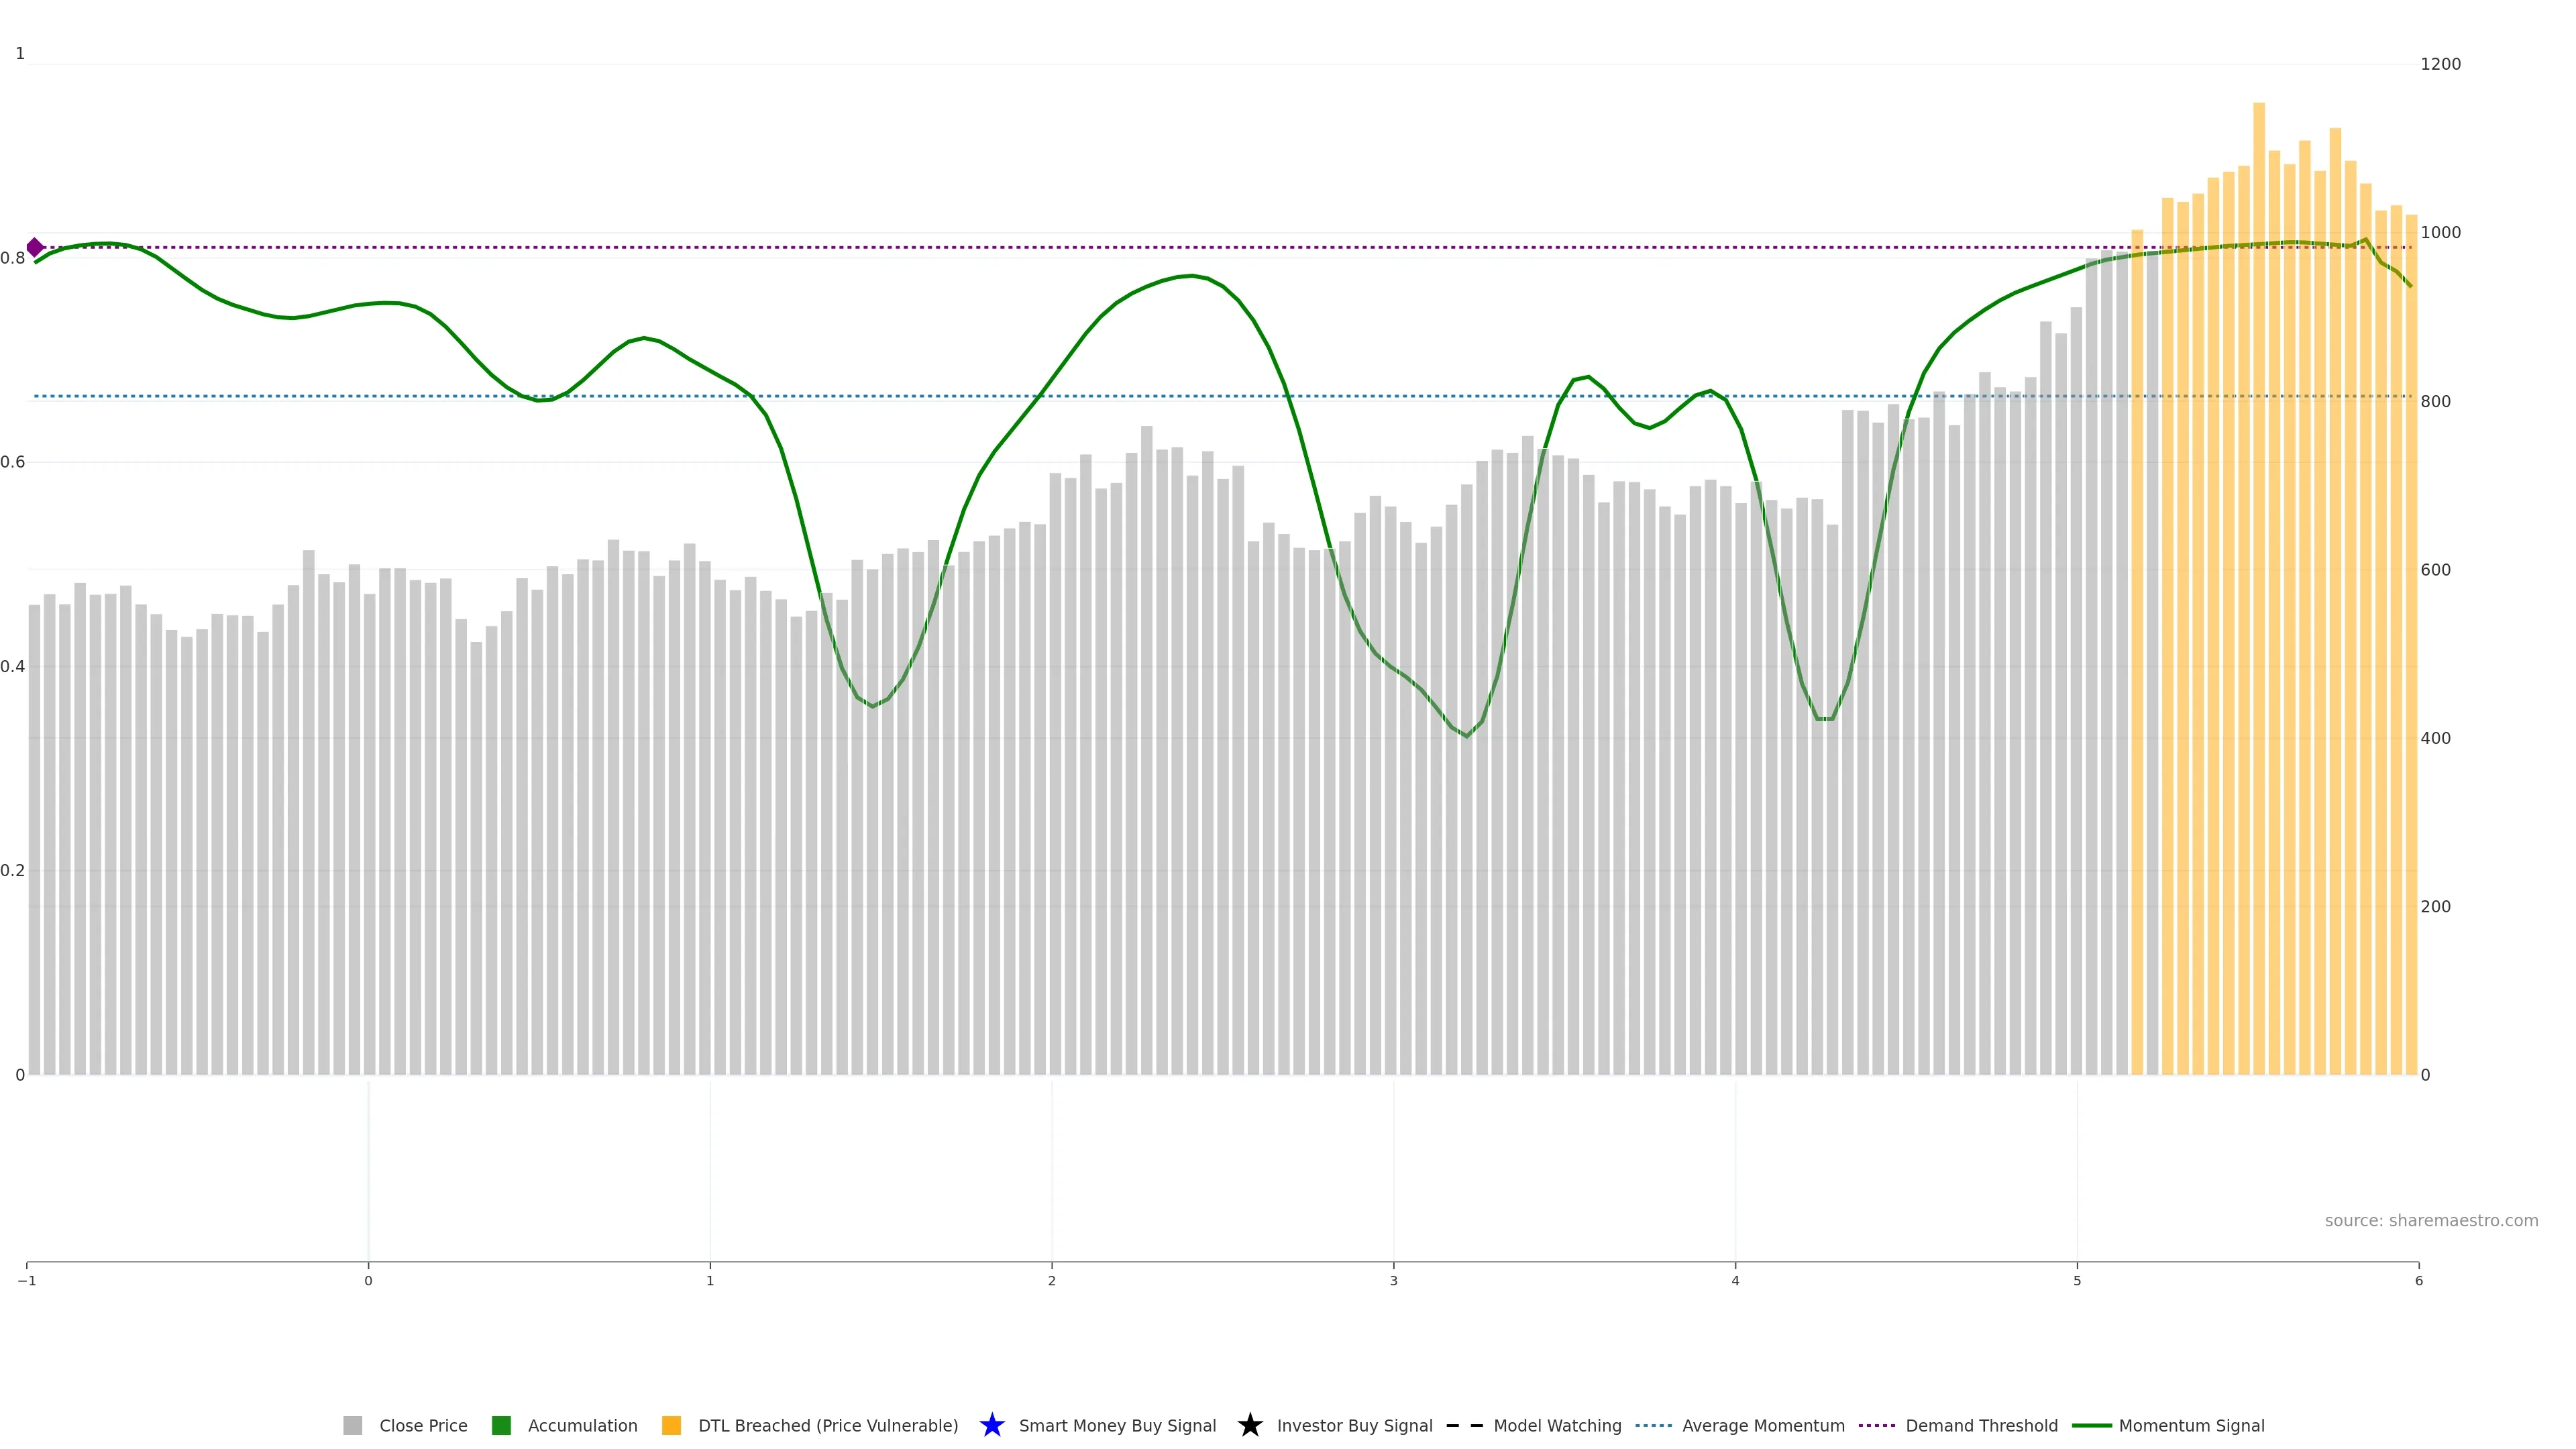This screenshot has width=2576, height=1449.
Task: Click the dashed Model Watching legend line
Action: pos(1464,1425)
